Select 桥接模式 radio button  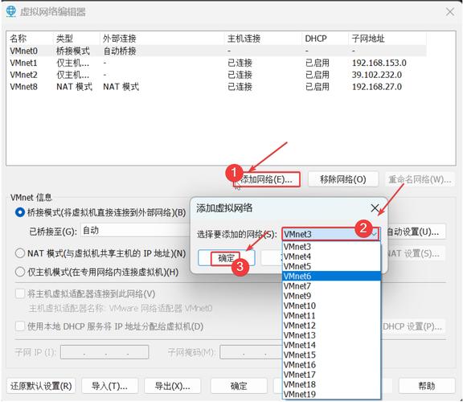pyautogui.click(x=20, y=212)
